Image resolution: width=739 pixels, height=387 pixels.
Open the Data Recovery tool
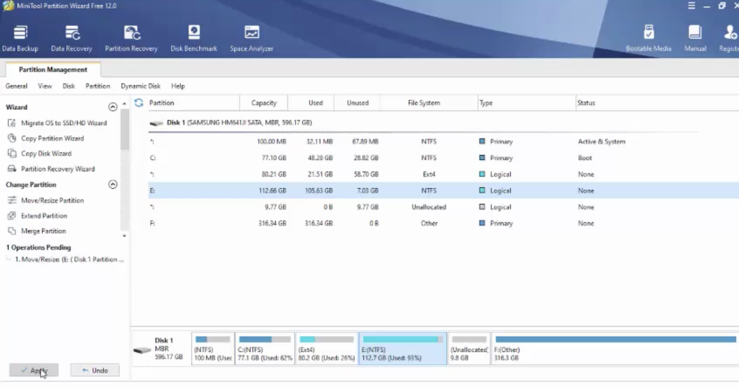(71, 38)
